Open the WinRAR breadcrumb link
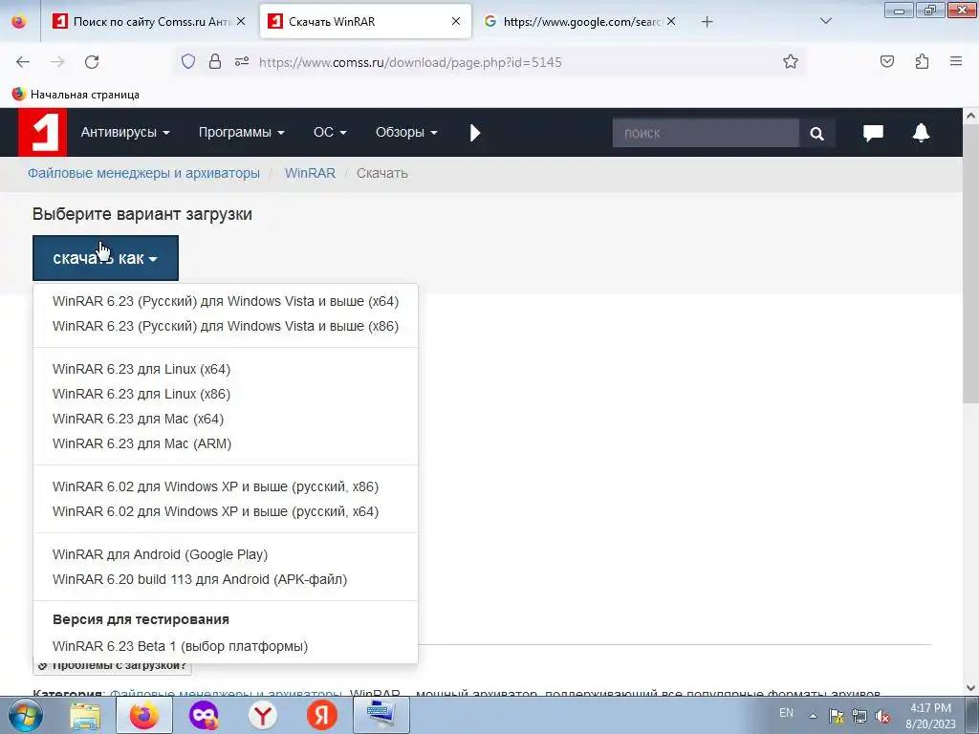 310,173
